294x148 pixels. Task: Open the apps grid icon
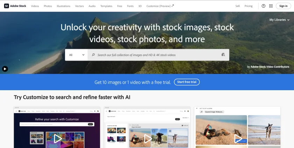pos(271,6)
